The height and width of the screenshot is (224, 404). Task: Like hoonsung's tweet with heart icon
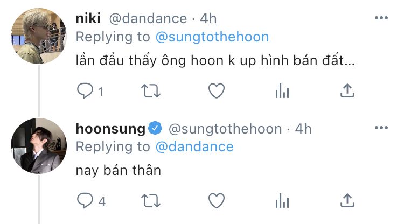pyautogui.click(x=217, y=200)
